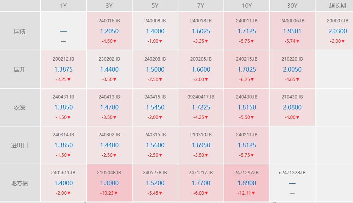Screen dimensions: 353x203
Task: Open the 09240417.IB bond code
Action: click(x=201, y=97)
